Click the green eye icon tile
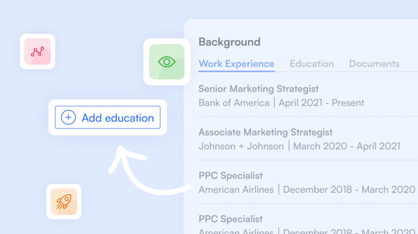The width and height of the screenshot is (418, 234). coord(167,62)
